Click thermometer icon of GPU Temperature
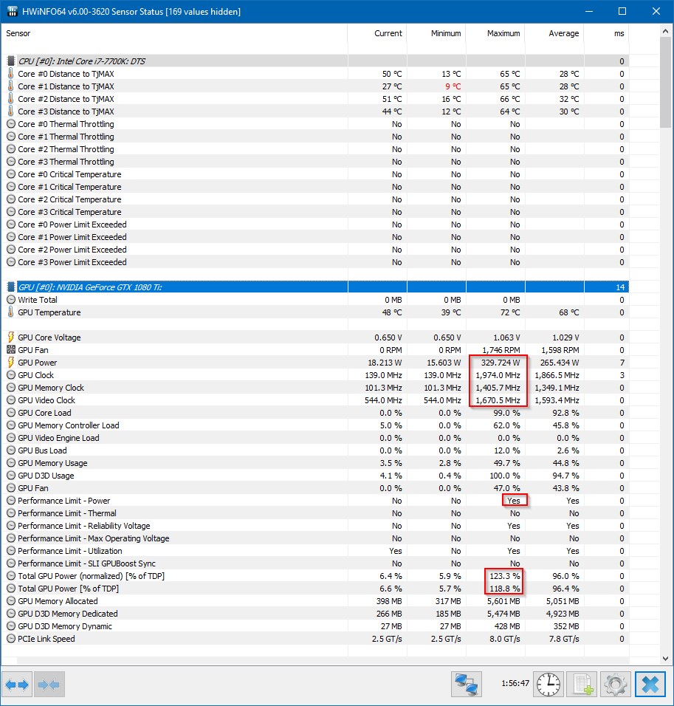674x706 pixels. coord(11,312)
